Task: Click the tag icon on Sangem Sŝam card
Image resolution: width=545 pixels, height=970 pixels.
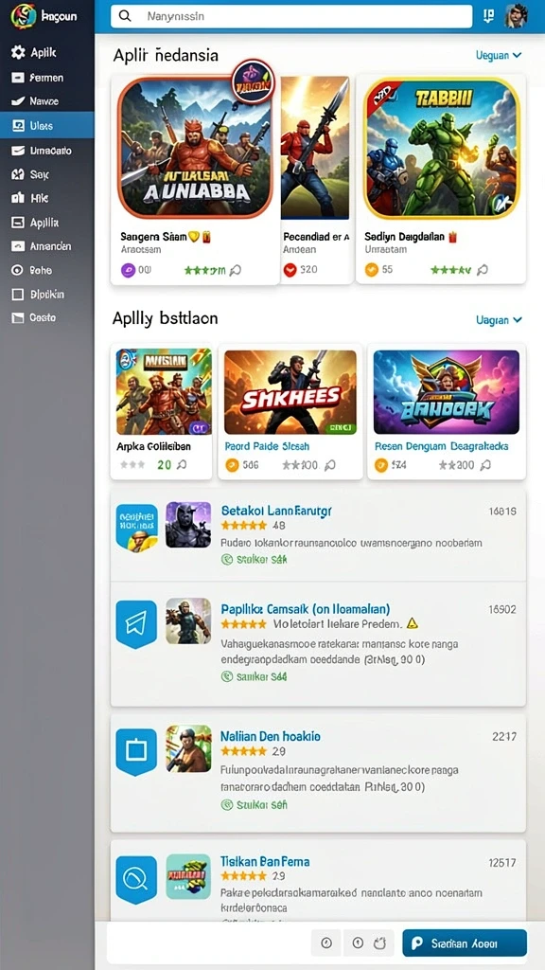Action: (x=236, y=270)
